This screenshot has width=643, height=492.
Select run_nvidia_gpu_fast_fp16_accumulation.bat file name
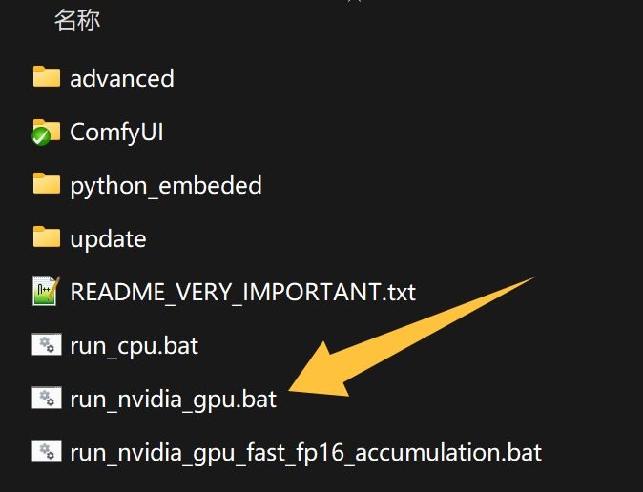coord(305,453)
